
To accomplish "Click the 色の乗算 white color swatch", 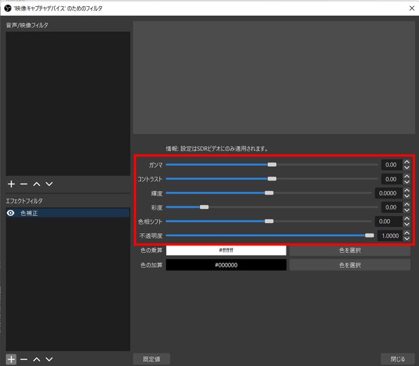I will pyautogui.click(x=226, y=250).
